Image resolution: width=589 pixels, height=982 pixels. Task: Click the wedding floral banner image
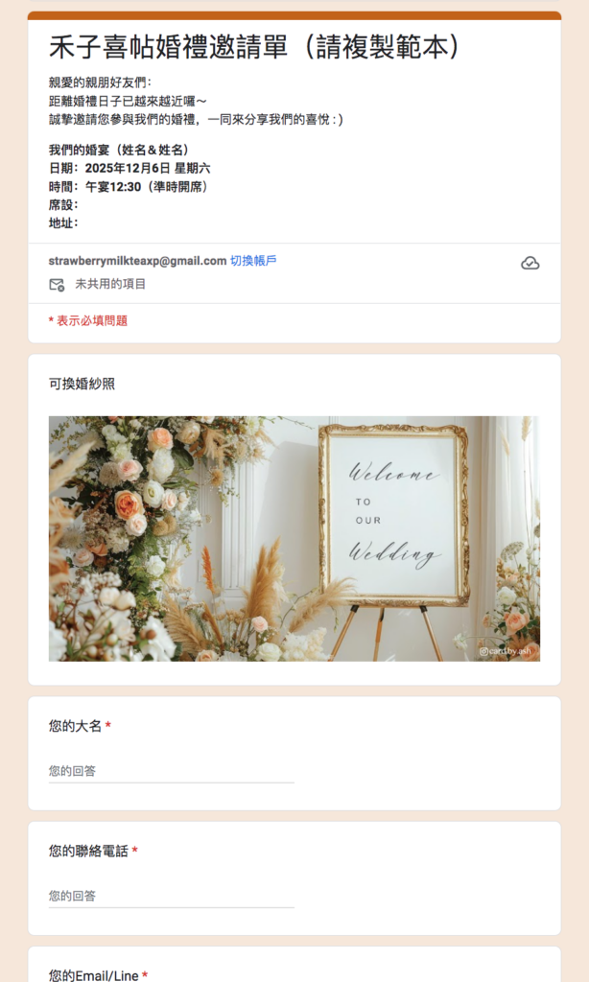point(294,539)
